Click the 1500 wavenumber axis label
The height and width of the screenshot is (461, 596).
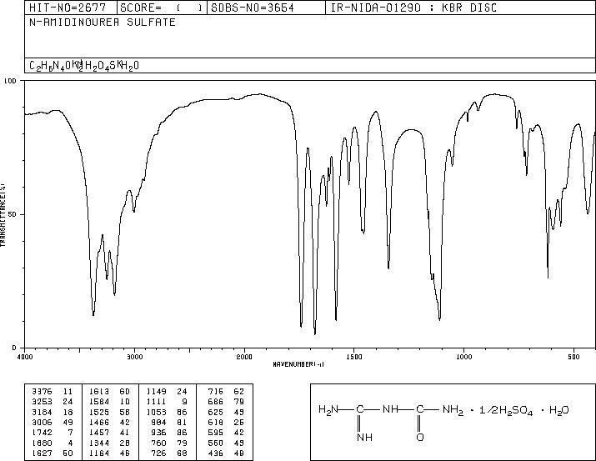[x=354, y=357]
